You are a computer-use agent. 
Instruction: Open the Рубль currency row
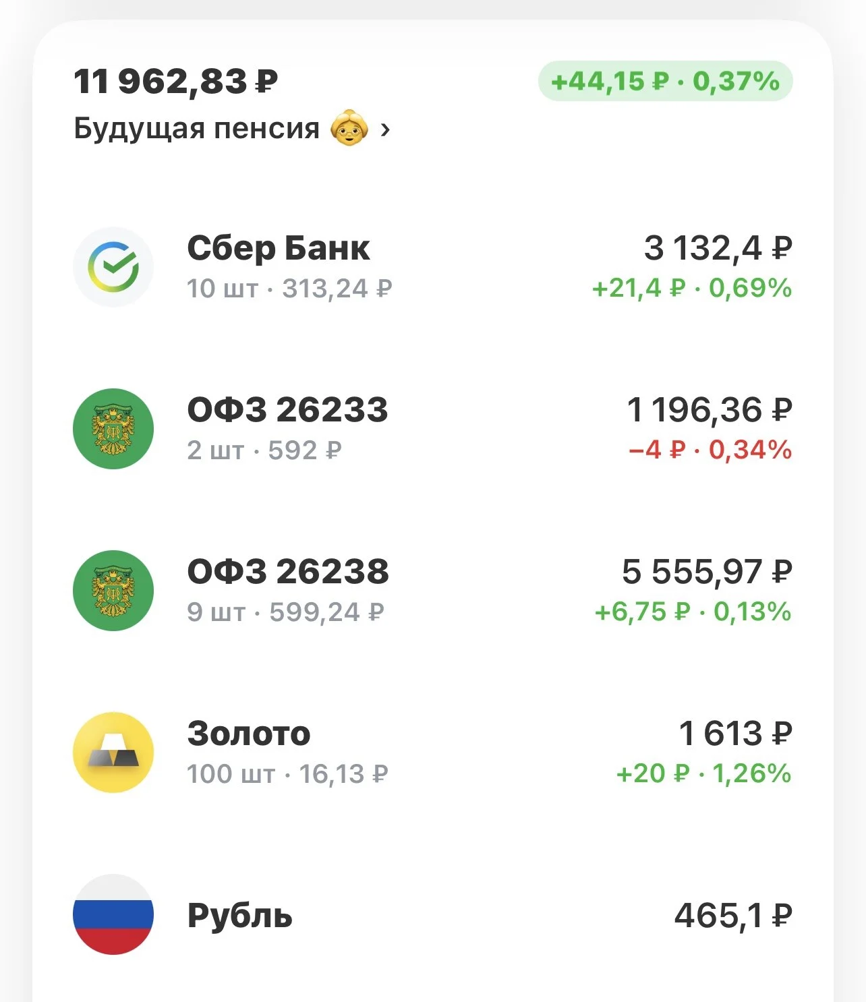coord(432,914)
